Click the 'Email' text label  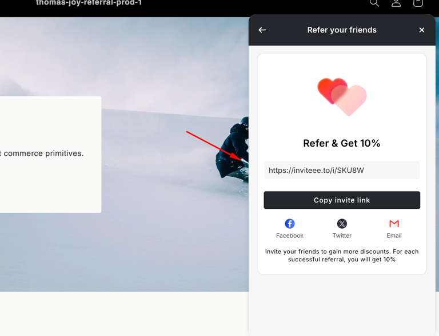point(394,236)
